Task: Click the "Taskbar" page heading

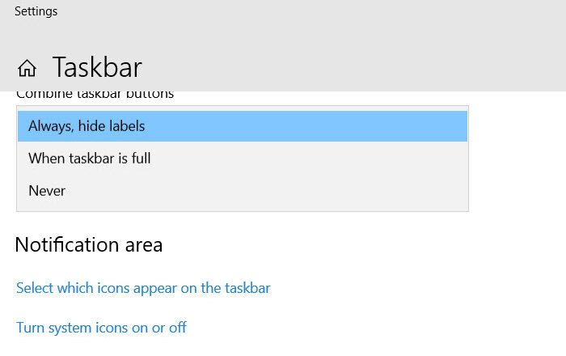Action: point(97,67)
